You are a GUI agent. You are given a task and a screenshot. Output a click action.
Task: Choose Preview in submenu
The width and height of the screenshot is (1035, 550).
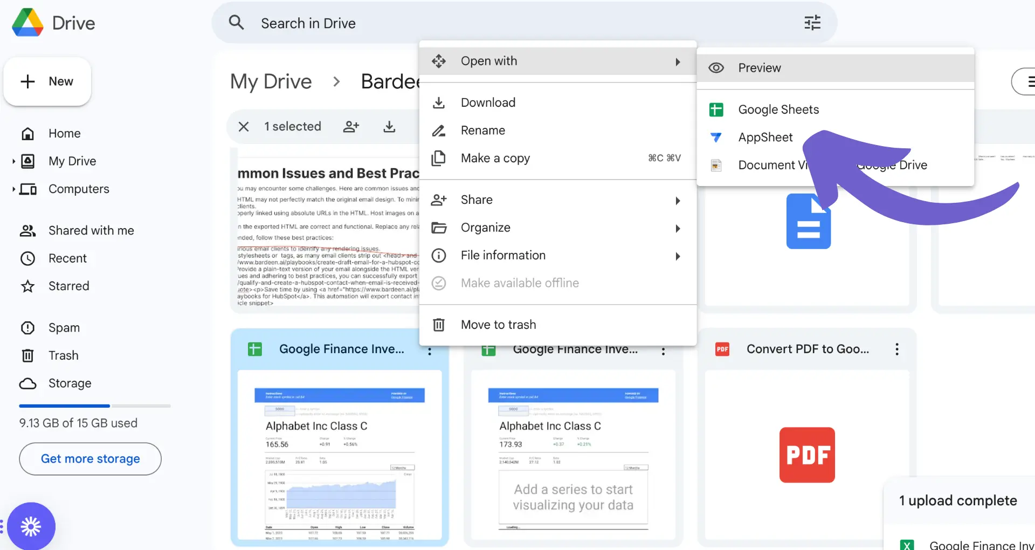[835, 68]
